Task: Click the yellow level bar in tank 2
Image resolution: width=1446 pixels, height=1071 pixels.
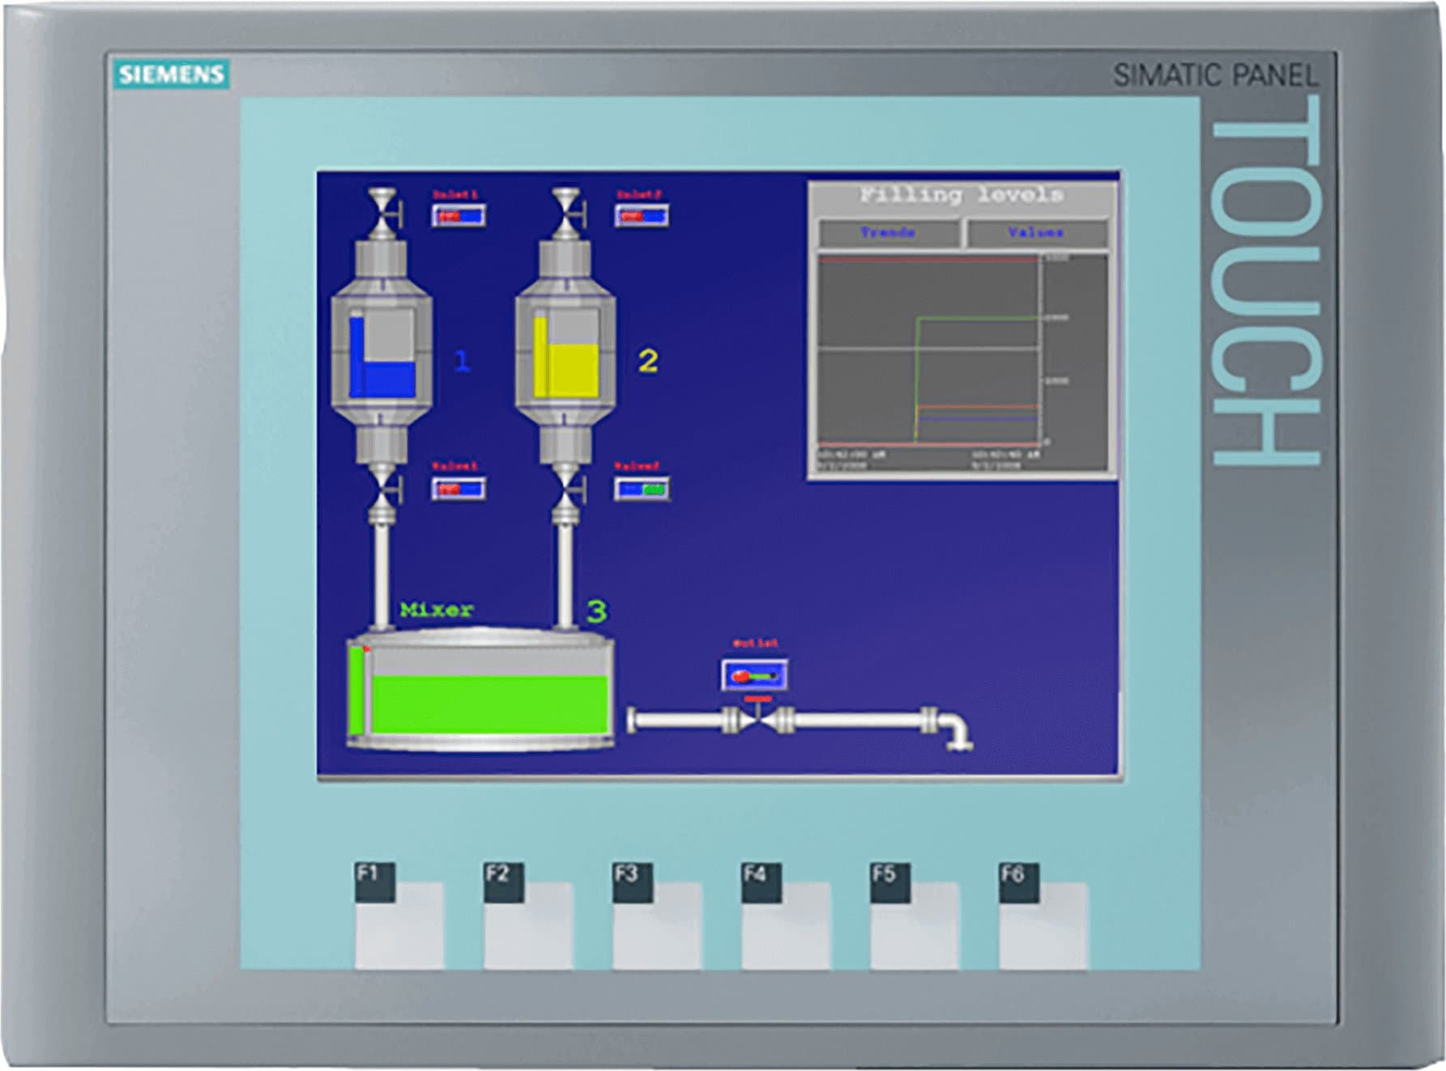Action: click(540, 356)
